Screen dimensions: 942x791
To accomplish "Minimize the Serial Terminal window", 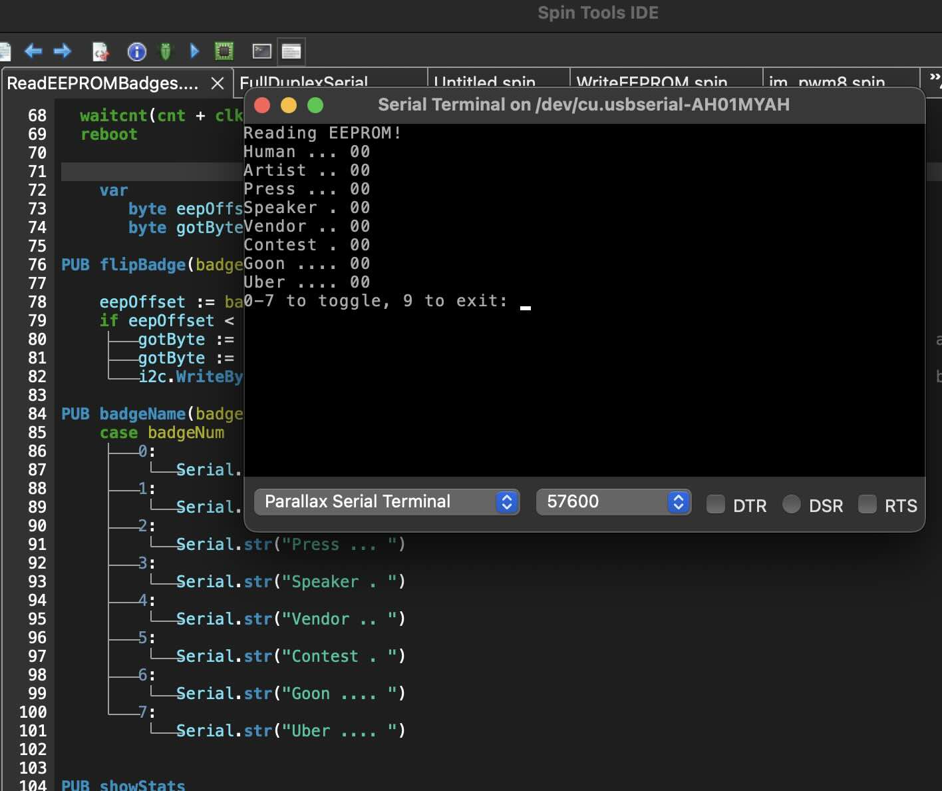I will 289,105.
